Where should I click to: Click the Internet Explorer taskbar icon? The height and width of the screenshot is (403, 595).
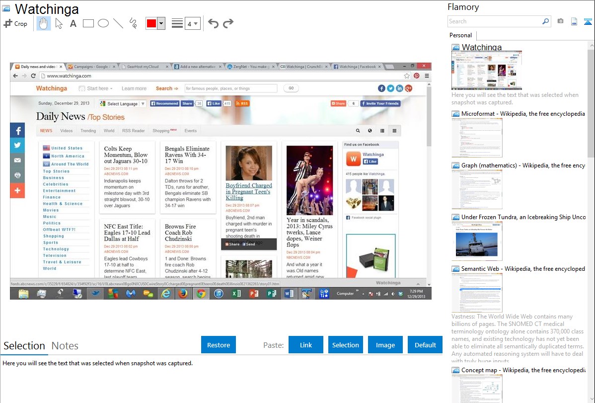pyautogui.click(x=165, y=294)
